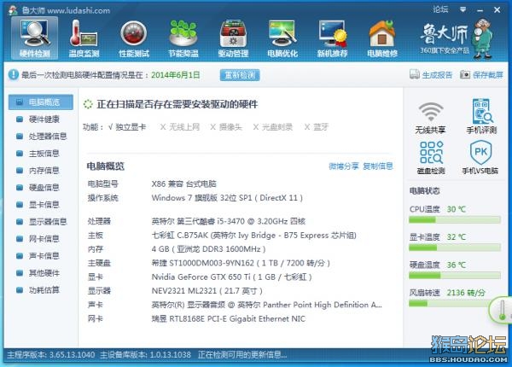Click the 主设备库版本 status bar text
This screenshot has height=367, width=512.
(145, 354)
